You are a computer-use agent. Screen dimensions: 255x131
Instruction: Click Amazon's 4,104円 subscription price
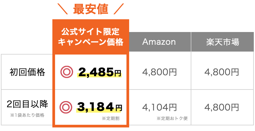[x=159, y=106]
